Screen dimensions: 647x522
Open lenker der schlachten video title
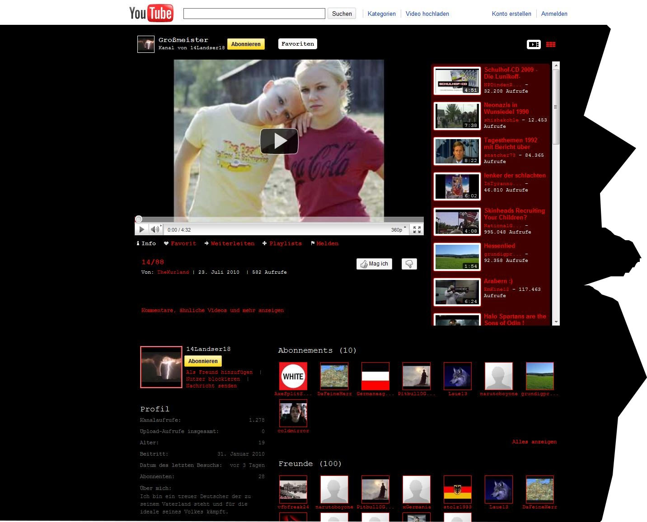coord(515,176)
